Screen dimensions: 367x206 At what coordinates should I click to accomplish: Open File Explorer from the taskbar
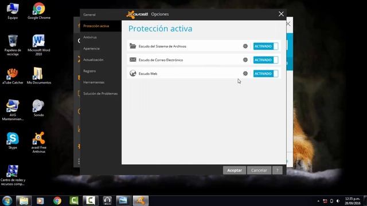click(x=24, y=201)
